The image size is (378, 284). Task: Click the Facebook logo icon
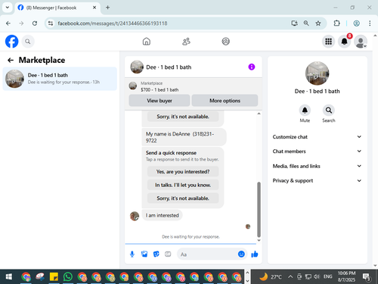point(11,42)
